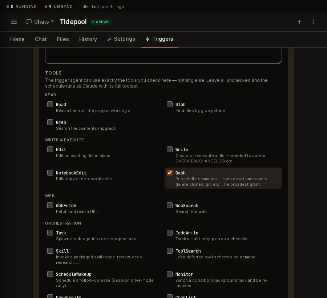Enable the Grep tool checkbox
The height and width of the screenshot is (298, 327).
pyautogui.click(x=50, y=122)
